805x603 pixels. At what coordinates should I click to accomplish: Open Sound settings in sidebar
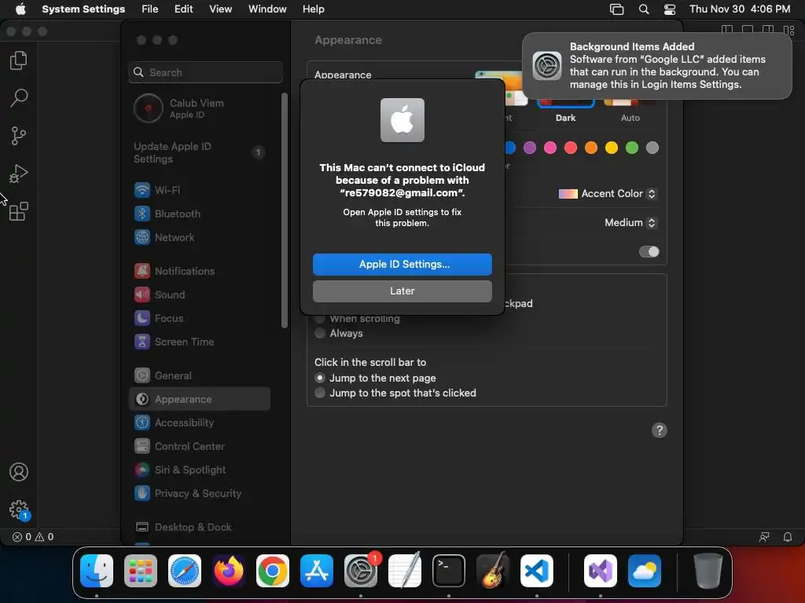click(200, 295)
